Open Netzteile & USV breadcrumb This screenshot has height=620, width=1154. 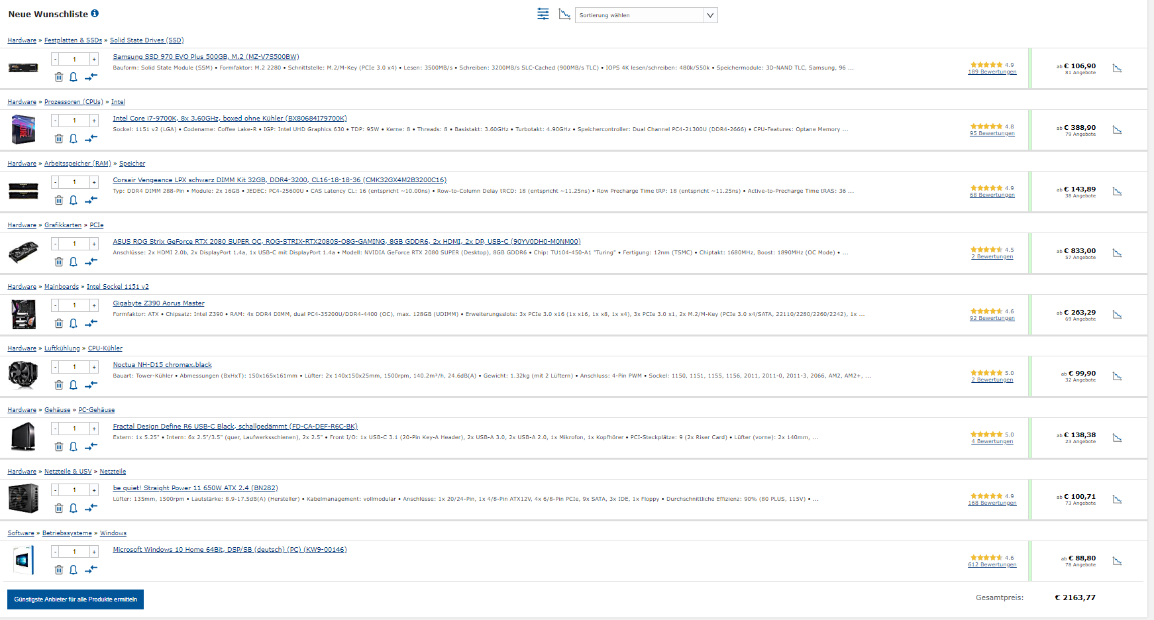(x=68, y=472)
